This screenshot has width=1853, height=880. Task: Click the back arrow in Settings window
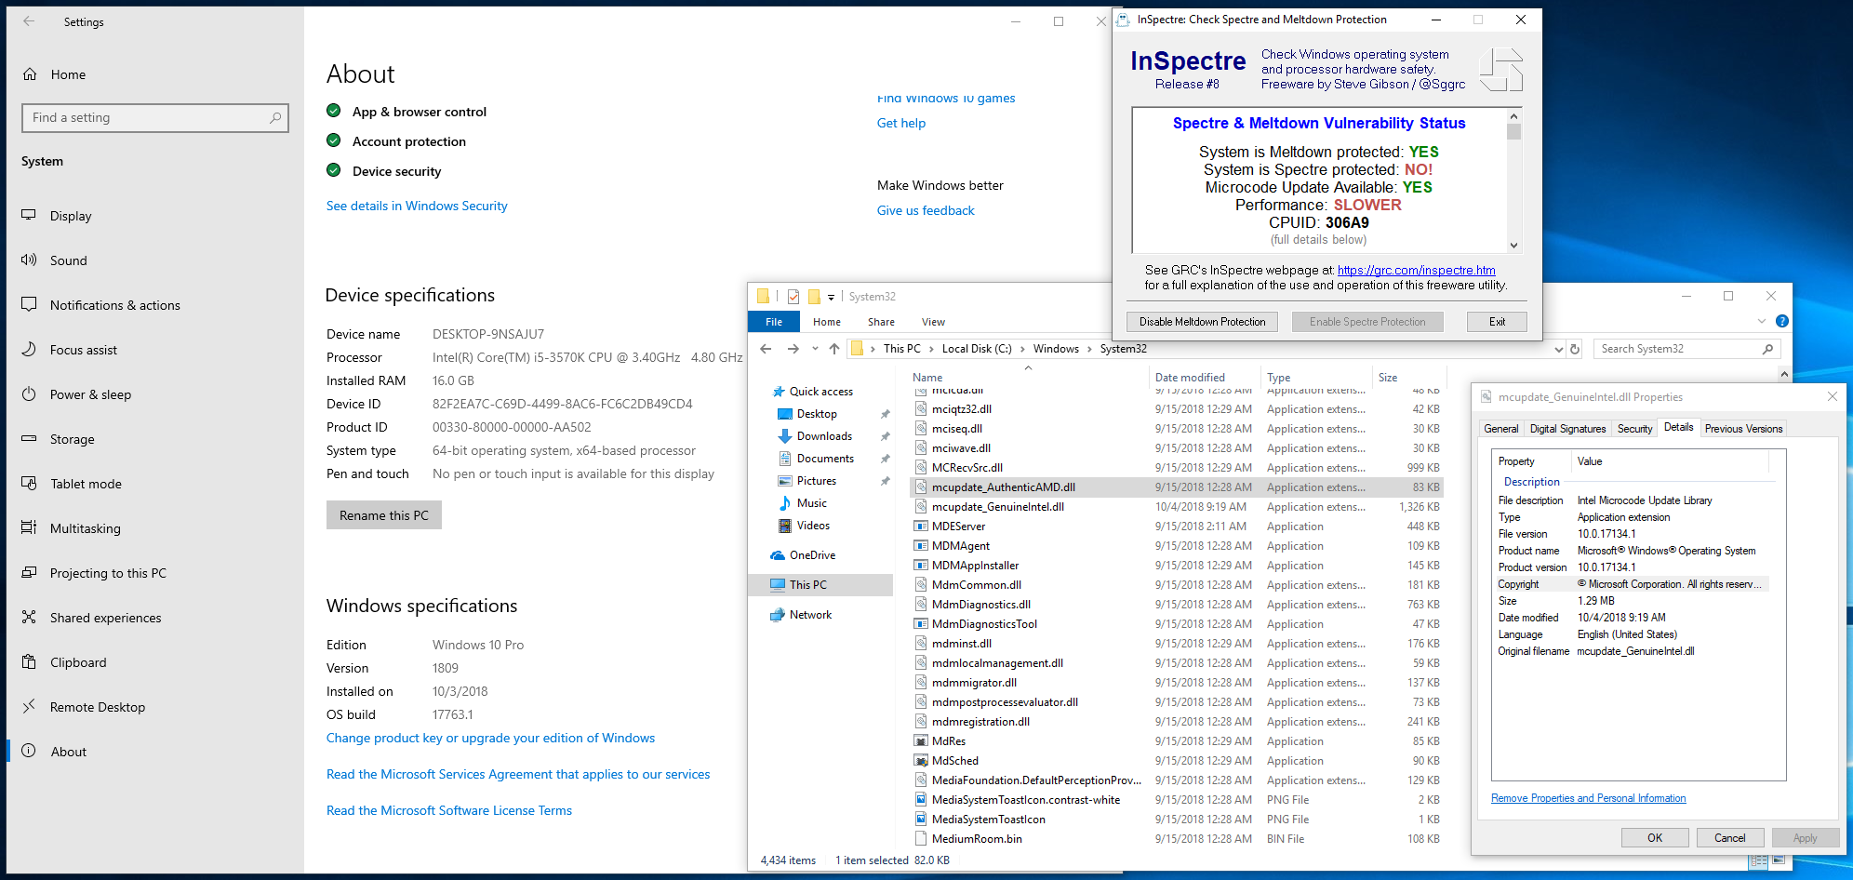[x=29, y=21]
